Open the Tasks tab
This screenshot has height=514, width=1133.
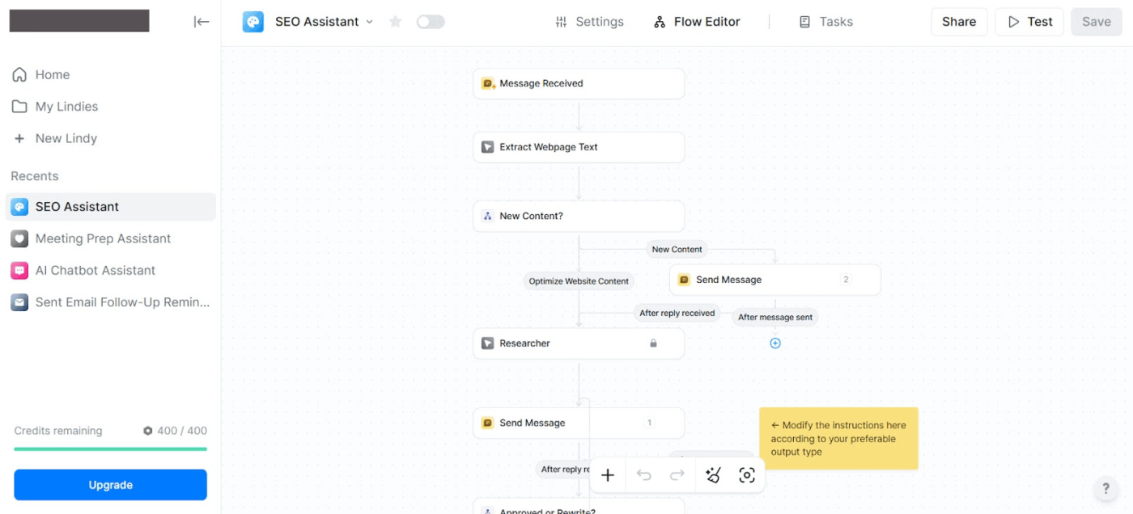coord(825,22)
